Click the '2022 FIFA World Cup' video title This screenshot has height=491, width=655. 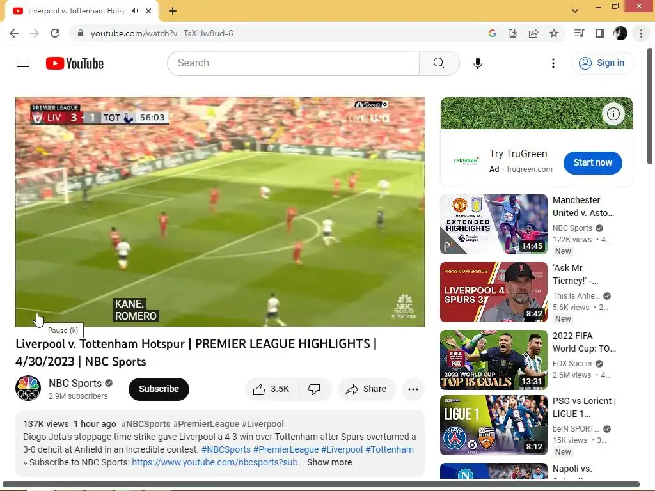584,342
